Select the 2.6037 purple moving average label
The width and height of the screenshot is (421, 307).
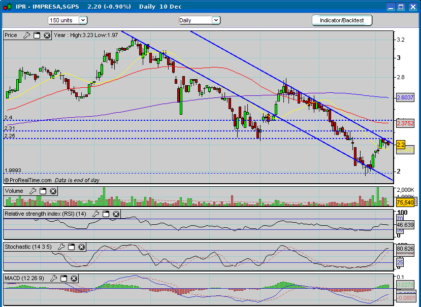(404, 97)
